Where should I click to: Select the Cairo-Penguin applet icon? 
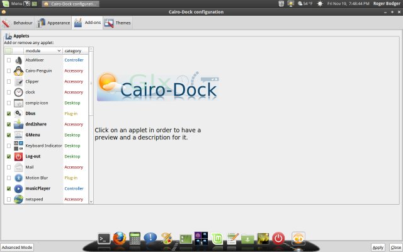point(19,71)
